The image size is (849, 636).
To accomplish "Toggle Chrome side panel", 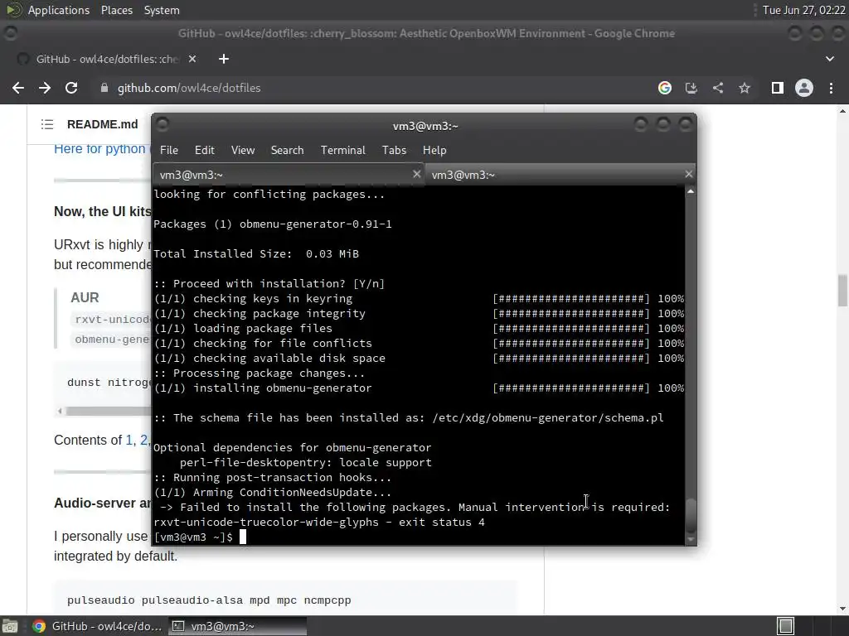I will tap(778, 88).
